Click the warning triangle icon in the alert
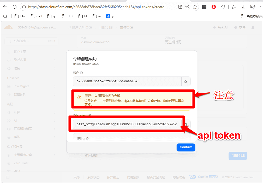 tap(79, 97)
